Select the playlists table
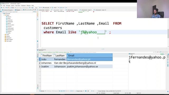The image size is (169, 95). (10, 31)
